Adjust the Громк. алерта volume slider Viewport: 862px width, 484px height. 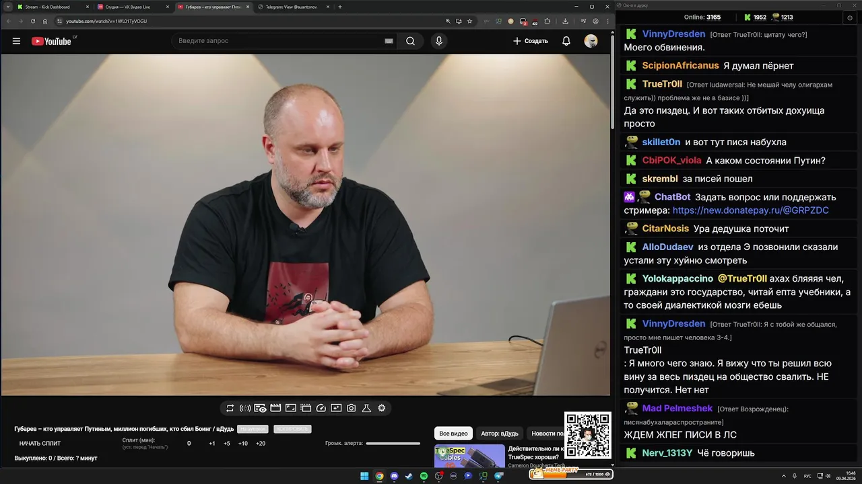(x=393, y=443)
